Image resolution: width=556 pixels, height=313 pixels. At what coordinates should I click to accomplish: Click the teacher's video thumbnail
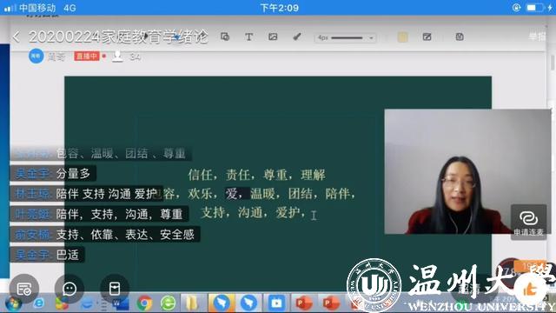[x=467, y=171]
